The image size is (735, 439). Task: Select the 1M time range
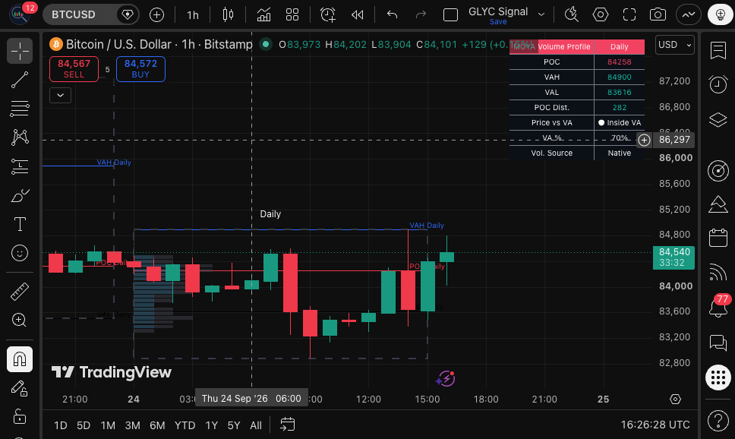(108, 425)
